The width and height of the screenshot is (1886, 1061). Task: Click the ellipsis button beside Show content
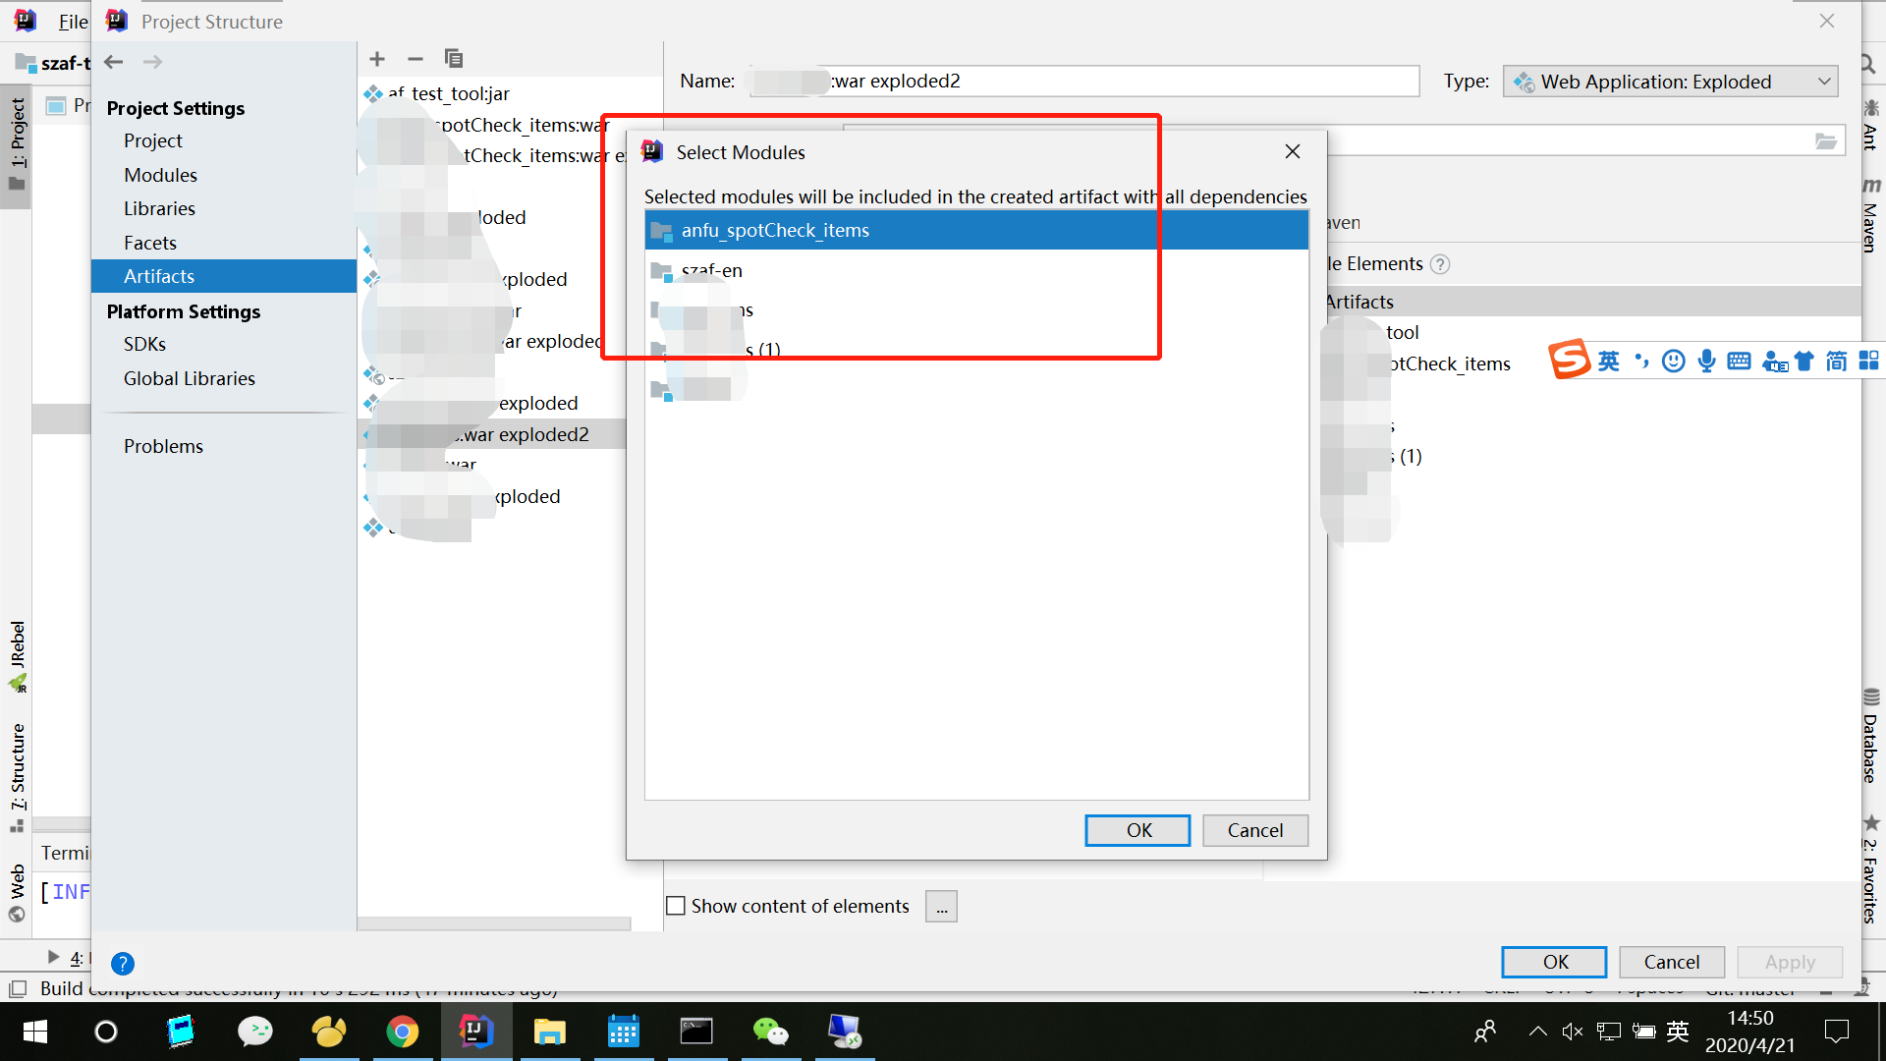[941, 907]
